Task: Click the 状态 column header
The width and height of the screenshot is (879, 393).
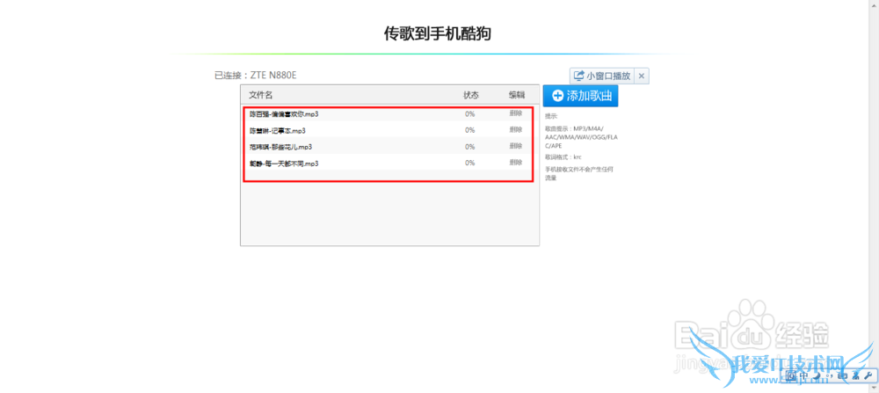Action: point(471,95)
